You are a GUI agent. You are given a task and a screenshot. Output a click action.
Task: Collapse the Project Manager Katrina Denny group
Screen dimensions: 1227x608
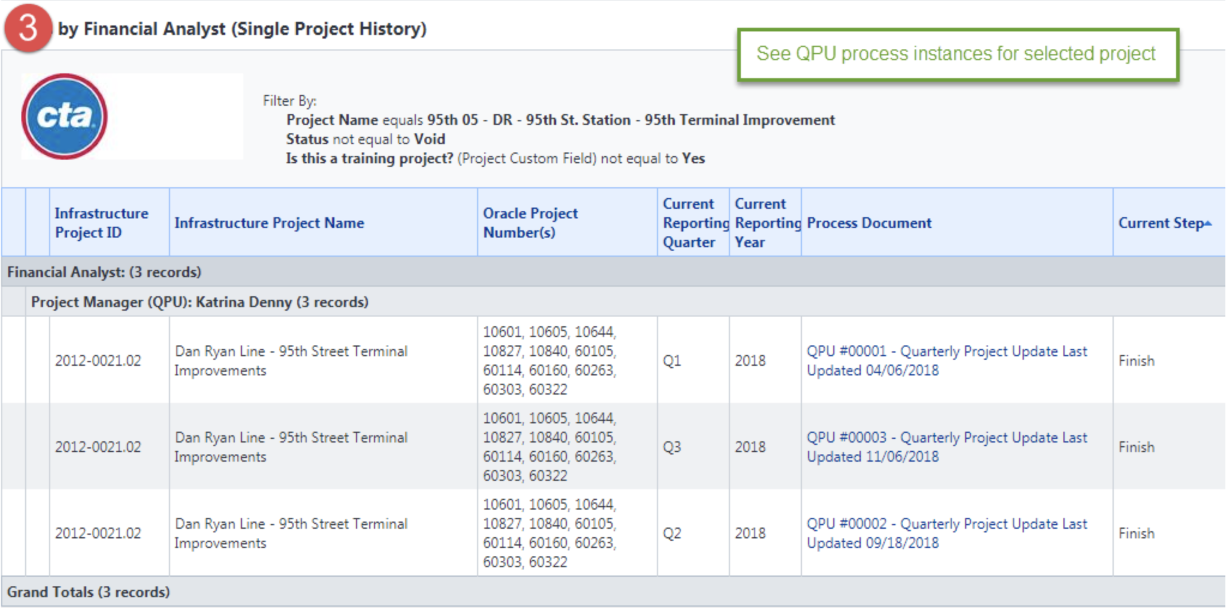pos(625,302)
